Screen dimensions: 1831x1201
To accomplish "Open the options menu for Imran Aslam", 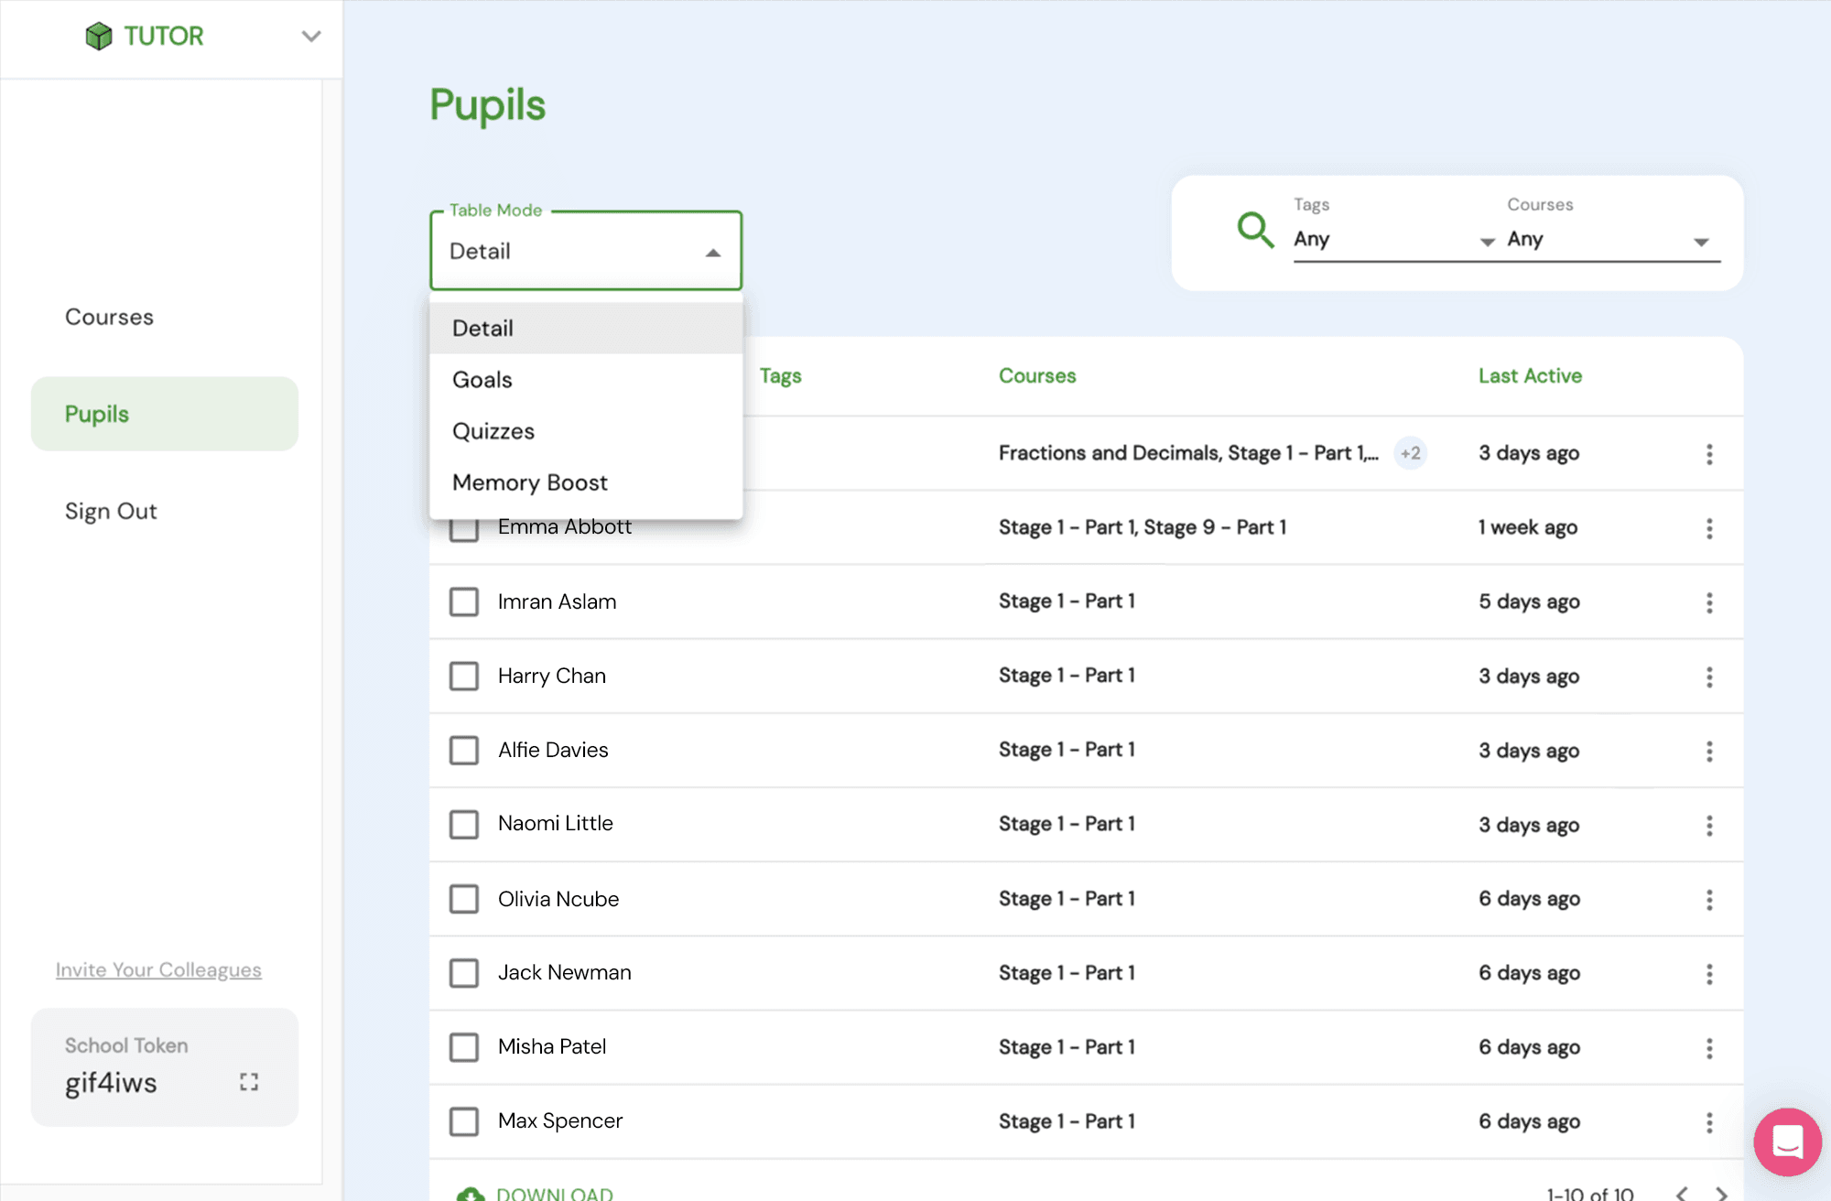I will pyautogui.click(x=1708, y=602).
